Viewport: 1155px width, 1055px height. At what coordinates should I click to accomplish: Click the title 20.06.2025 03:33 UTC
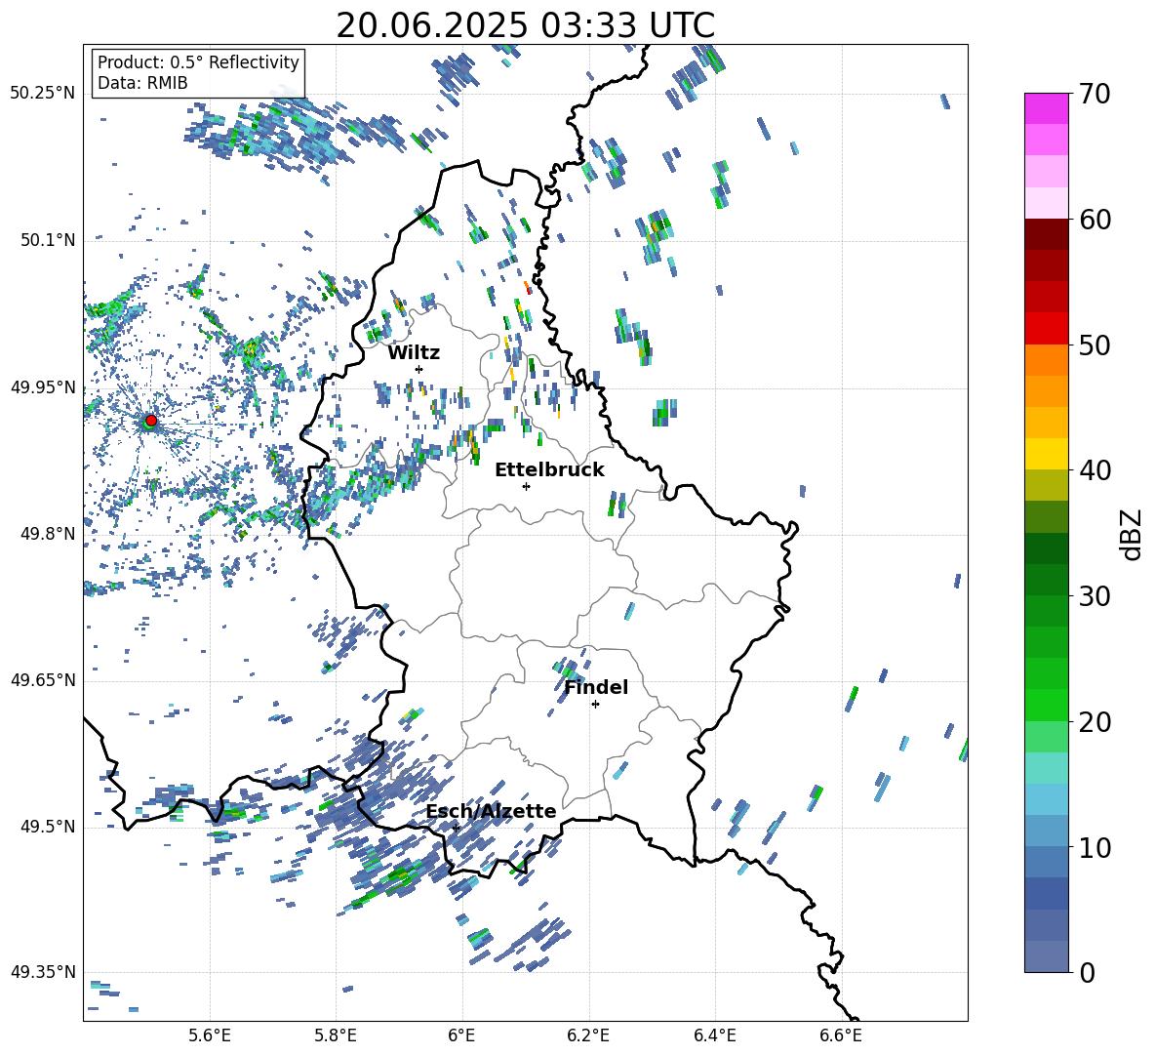click(x=525, y=25)
